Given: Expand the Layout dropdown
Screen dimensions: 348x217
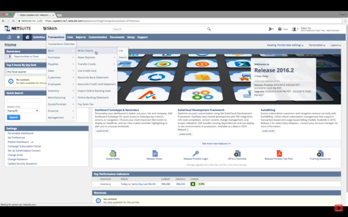Looking at the screenshot, I should point(335,45).
